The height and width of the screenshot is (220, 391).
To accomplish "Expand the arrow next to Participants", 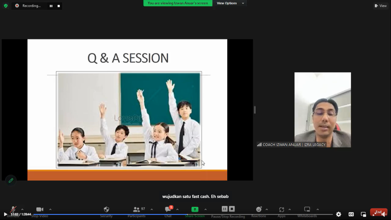I will [x=152, y=209].
